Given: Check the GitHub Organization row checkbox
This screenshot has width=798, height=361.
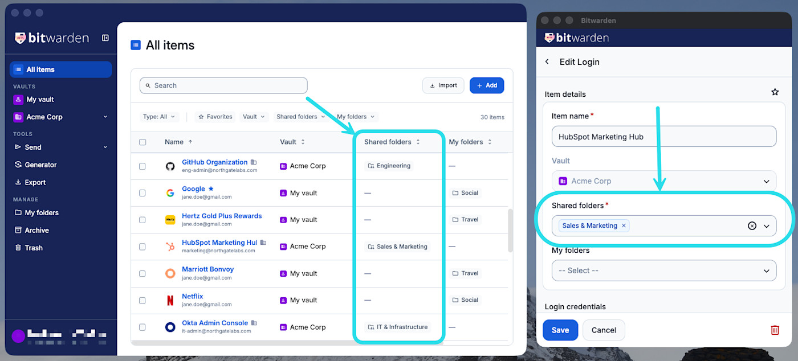Looking at the screenshot, I should click(x=142, y=166).
